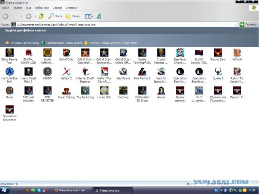Show hidden system tray icons

click(x=222, y=190)
